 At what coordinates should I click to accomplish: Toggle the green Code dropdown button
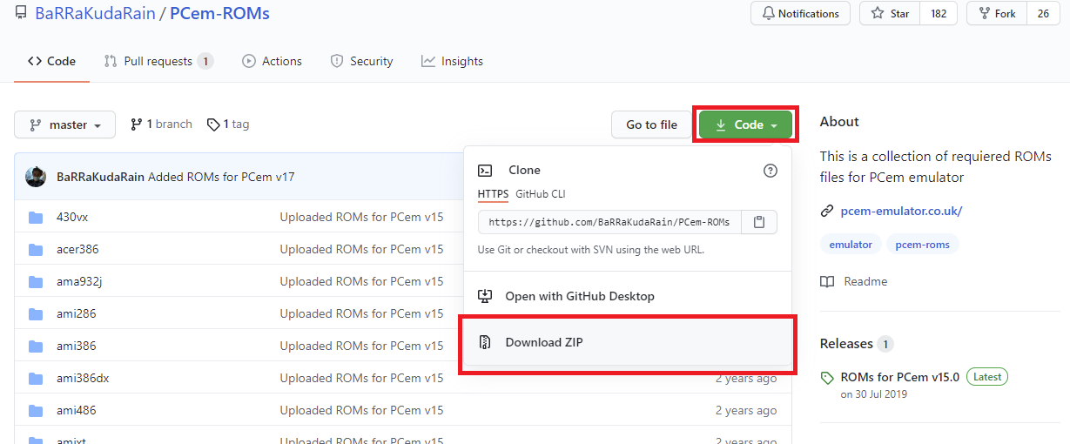tap(745, 124)
